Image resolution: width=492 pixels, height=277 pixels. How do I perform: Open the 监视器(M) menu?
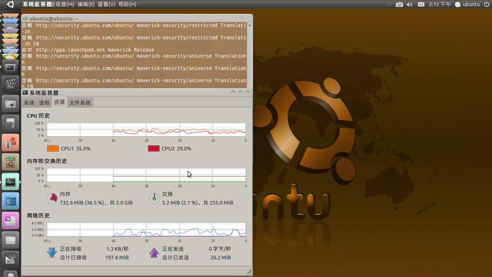63,4
